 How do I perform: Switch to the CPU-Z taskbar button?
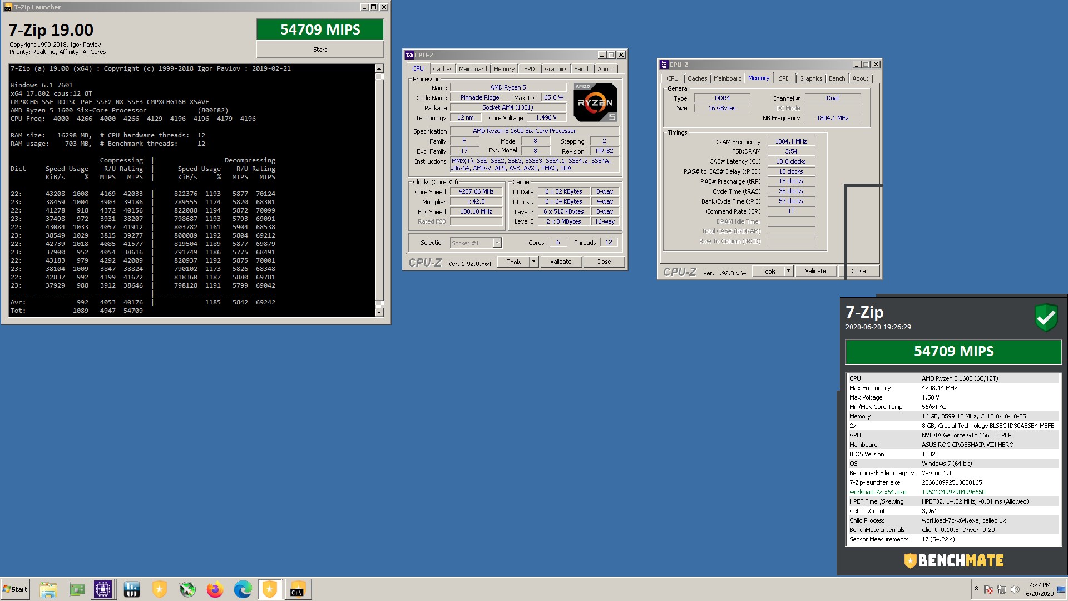(x=103, y=589)
